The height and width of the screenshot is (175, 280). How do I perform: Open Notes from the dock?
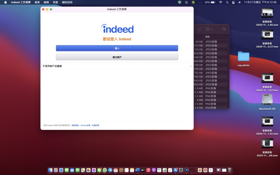click(132, 170)
